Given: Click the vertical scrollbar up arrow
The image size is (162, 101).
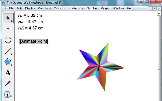Looking at the screenshot, I should [159, 13].
